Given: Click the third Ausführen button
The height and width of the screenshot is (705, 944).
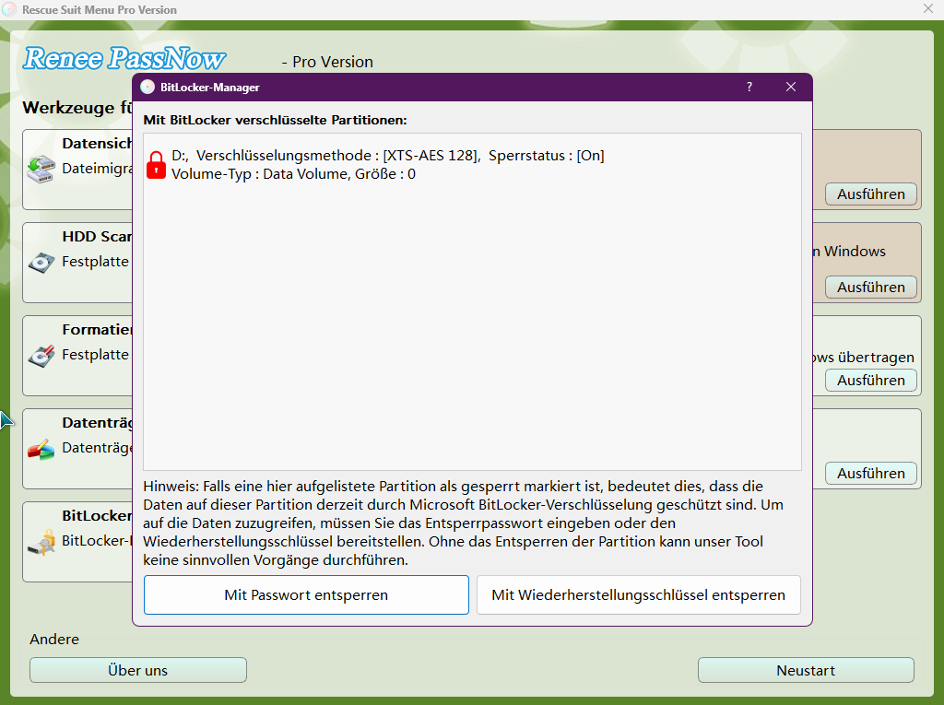Looking at the screenshot, I should 870,380.
